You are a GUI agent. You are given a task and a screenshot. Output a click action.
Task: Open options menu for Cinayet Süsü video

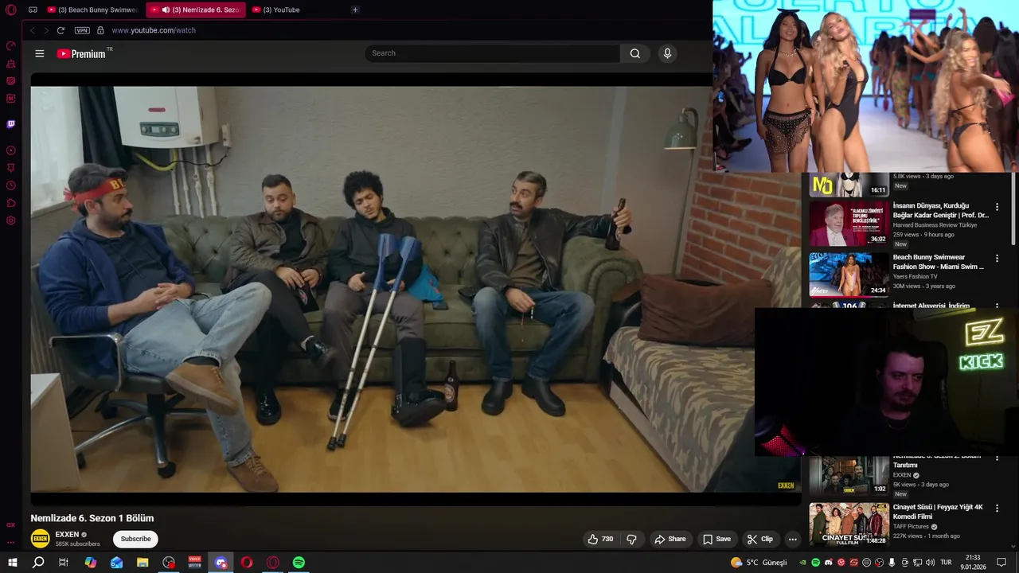point(997,508)
